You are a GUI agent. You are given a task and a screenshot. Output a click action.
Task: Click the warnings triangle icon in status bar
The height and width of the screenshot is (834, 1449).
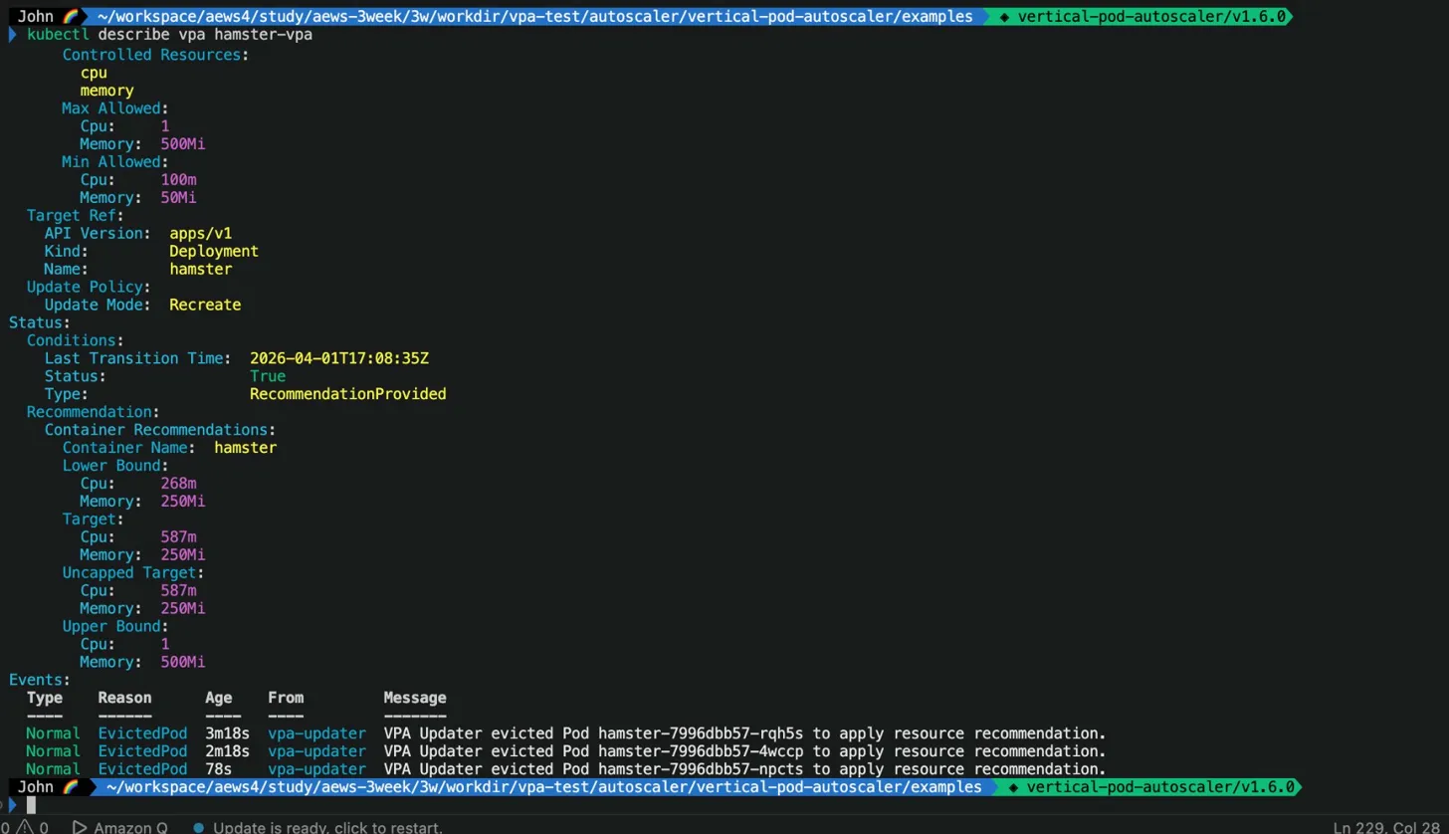pos(25,827)
